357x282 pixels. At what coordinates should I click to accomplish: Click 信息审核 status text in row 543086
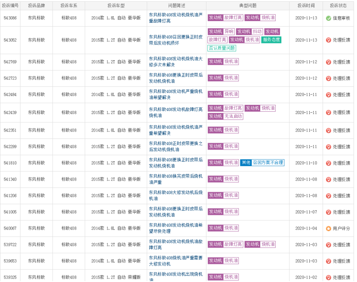pyautogui.click(x=341, y=18)
